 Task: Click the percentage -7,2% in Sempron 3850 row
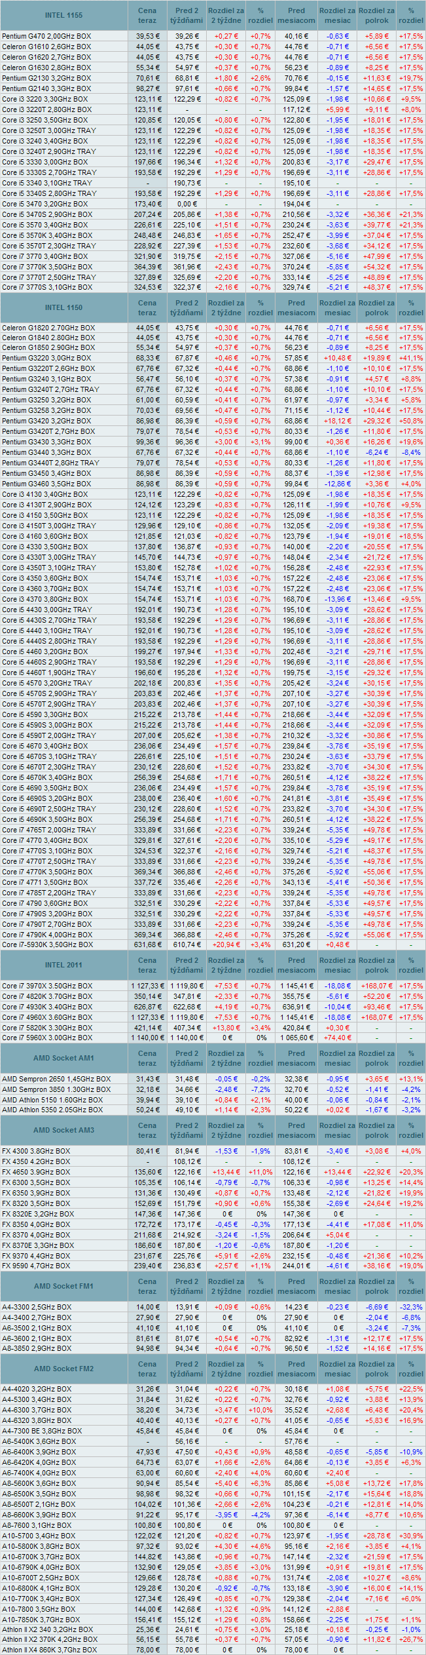pyautogui.click(x=260, y=1089)
